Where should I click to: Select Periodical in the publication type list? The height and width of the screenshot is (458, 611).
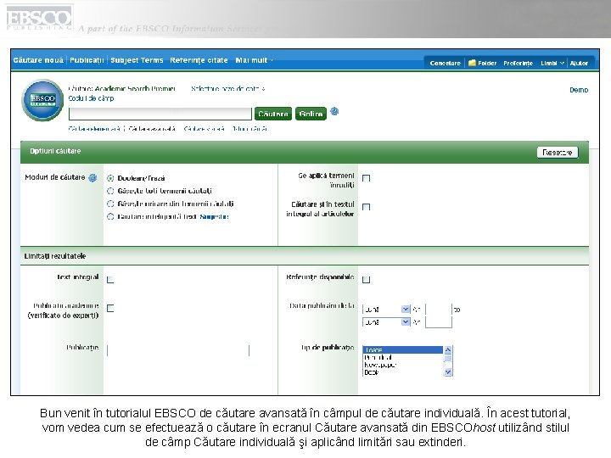tap(402, 357)
